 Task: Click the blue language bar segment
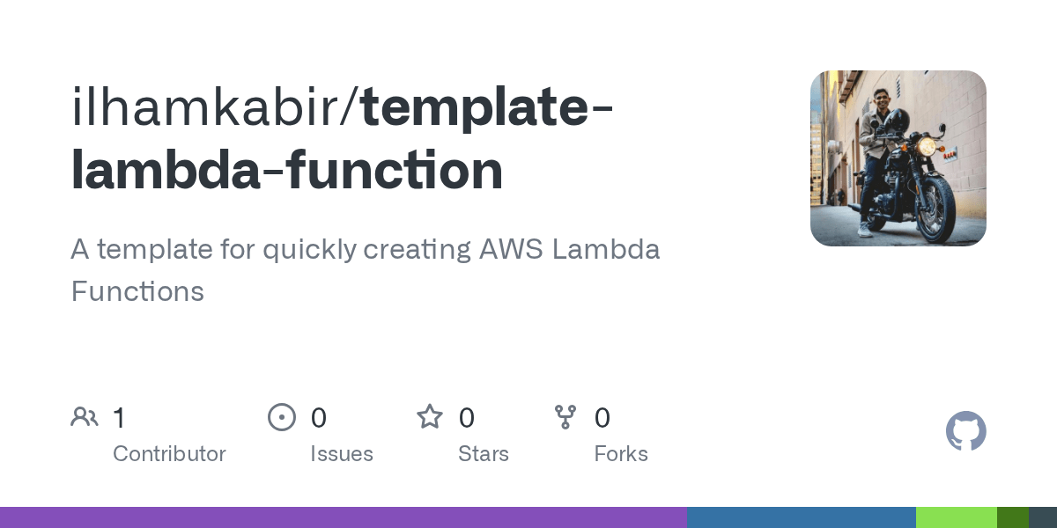coord(802,517)
